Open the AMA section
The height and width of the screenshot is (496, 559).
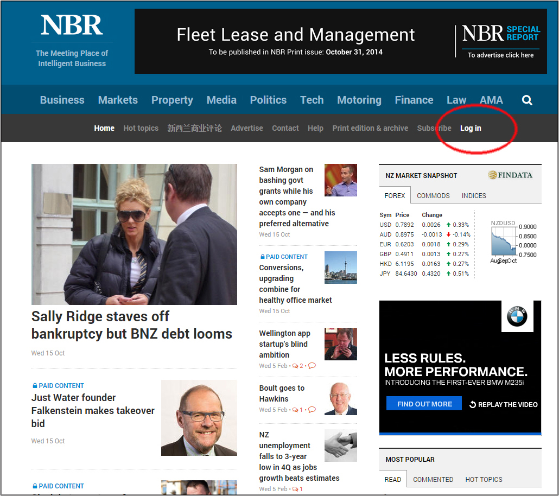[491, 100]
